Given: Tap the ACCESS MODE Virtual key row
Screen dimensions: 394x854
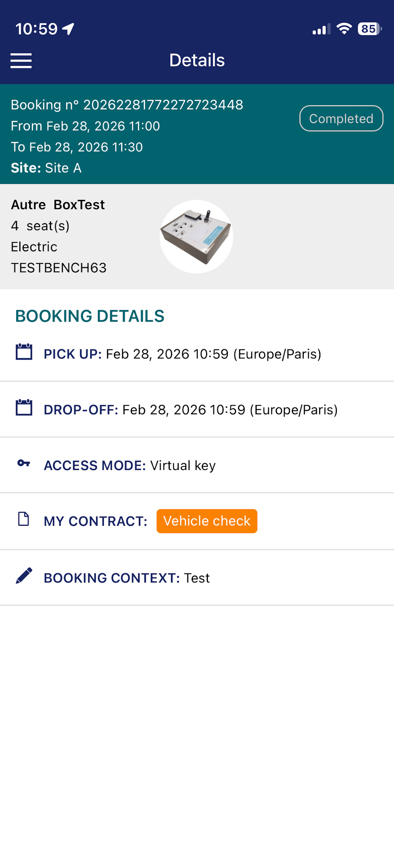Looking at the screenshot, I should click(197, 465).
